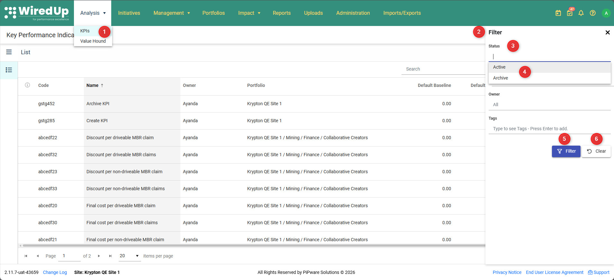Toggle the hamburger menu next to List

coord(9,52)
